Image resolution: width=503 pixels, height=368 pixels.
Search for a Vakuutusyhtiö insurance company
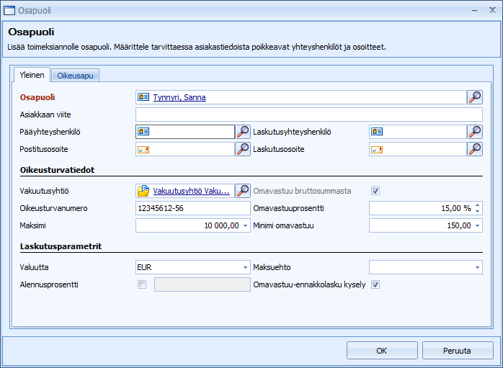(243, 191)
